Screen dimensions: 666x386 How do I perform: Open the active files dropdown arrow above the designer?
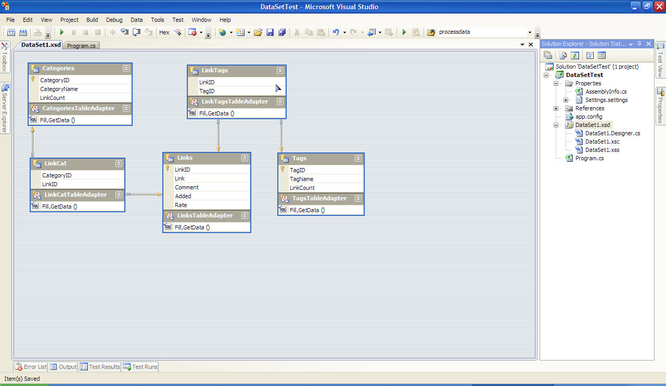pos(522,45)
